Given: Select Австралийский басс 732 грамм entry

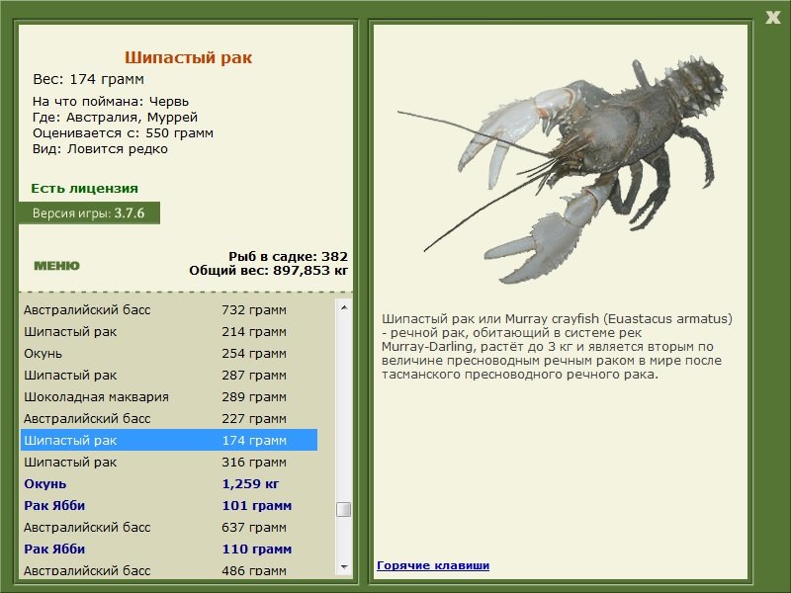Looking at the screenshot, I should (169, 309).
